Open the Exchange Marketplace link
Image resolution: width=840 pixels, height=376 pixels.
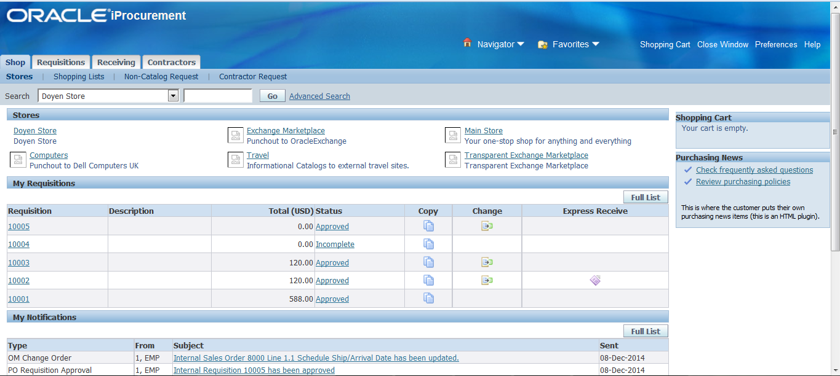tap(286, 130)
